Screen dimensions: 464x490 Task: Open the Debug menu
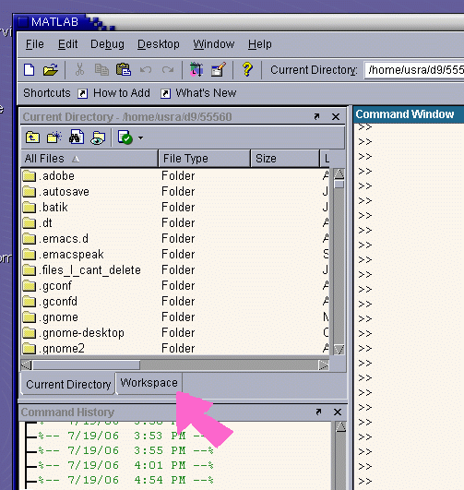click(107, 44)
